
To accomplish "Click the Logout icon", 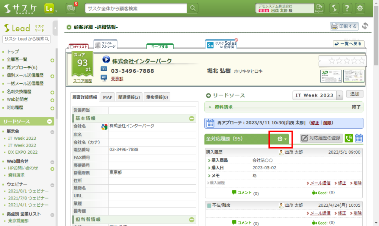I will pyautogui.click(x=319, y=8).
